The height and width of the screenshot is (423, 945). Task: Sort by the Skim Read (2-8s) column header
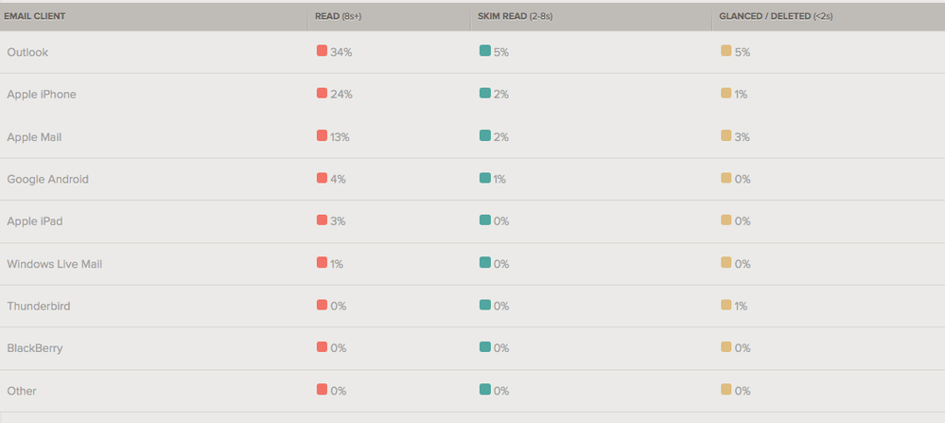pos(516,16)
